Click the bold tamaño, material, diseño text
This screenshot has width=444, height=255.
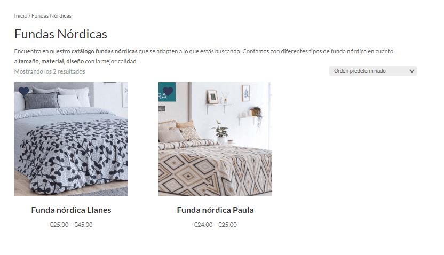[51, 61]
